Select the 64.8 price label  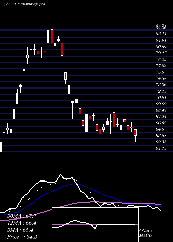click(160, 129)
